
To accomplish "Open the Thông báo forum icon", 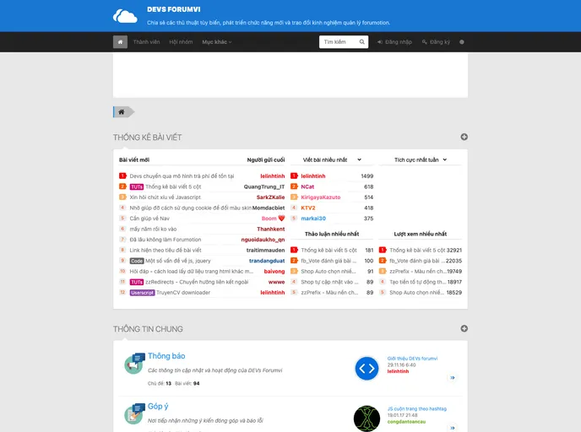I will [134, 364].
